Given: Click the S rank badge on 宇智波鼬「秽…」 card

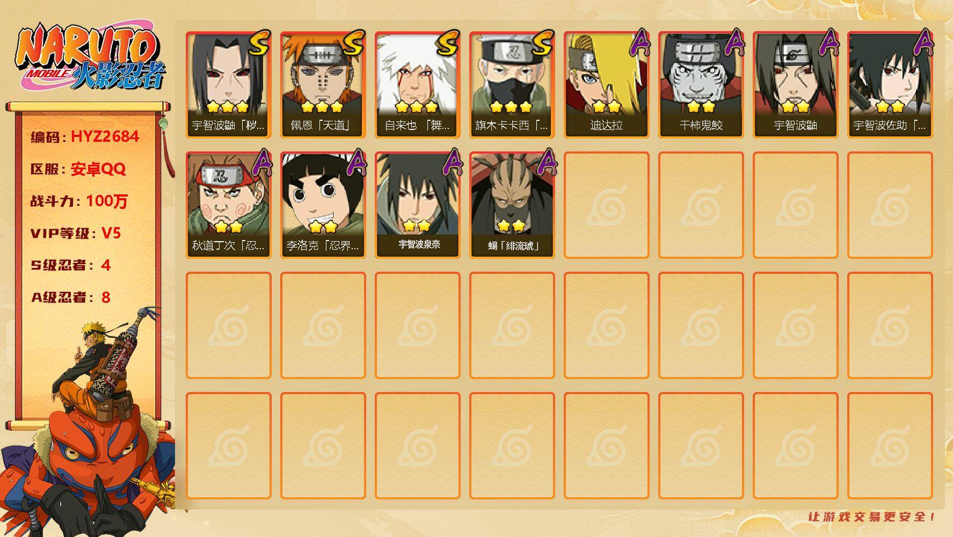Looking at the screenshot, I should 259,43.
